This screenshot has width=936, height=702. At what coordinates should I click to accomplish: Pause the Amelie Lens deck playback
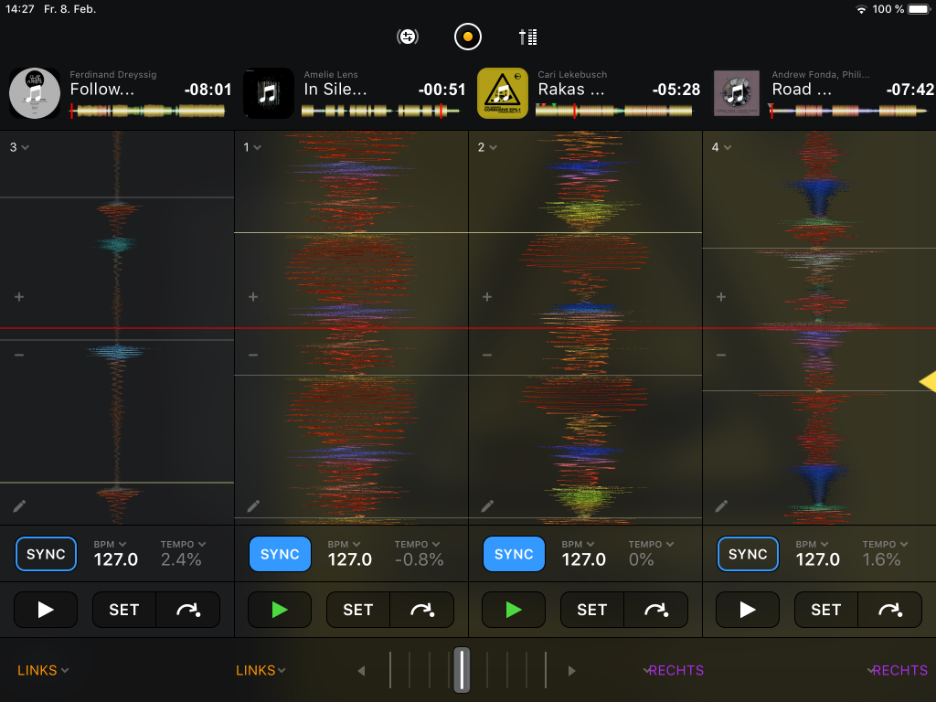(280, 610)
